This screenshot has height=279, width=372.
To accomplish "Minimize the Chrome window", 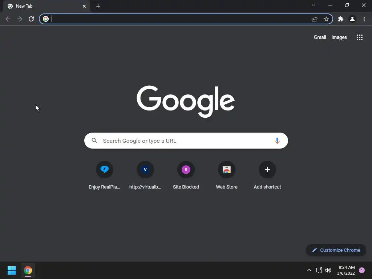I will [x=330, y=5].
